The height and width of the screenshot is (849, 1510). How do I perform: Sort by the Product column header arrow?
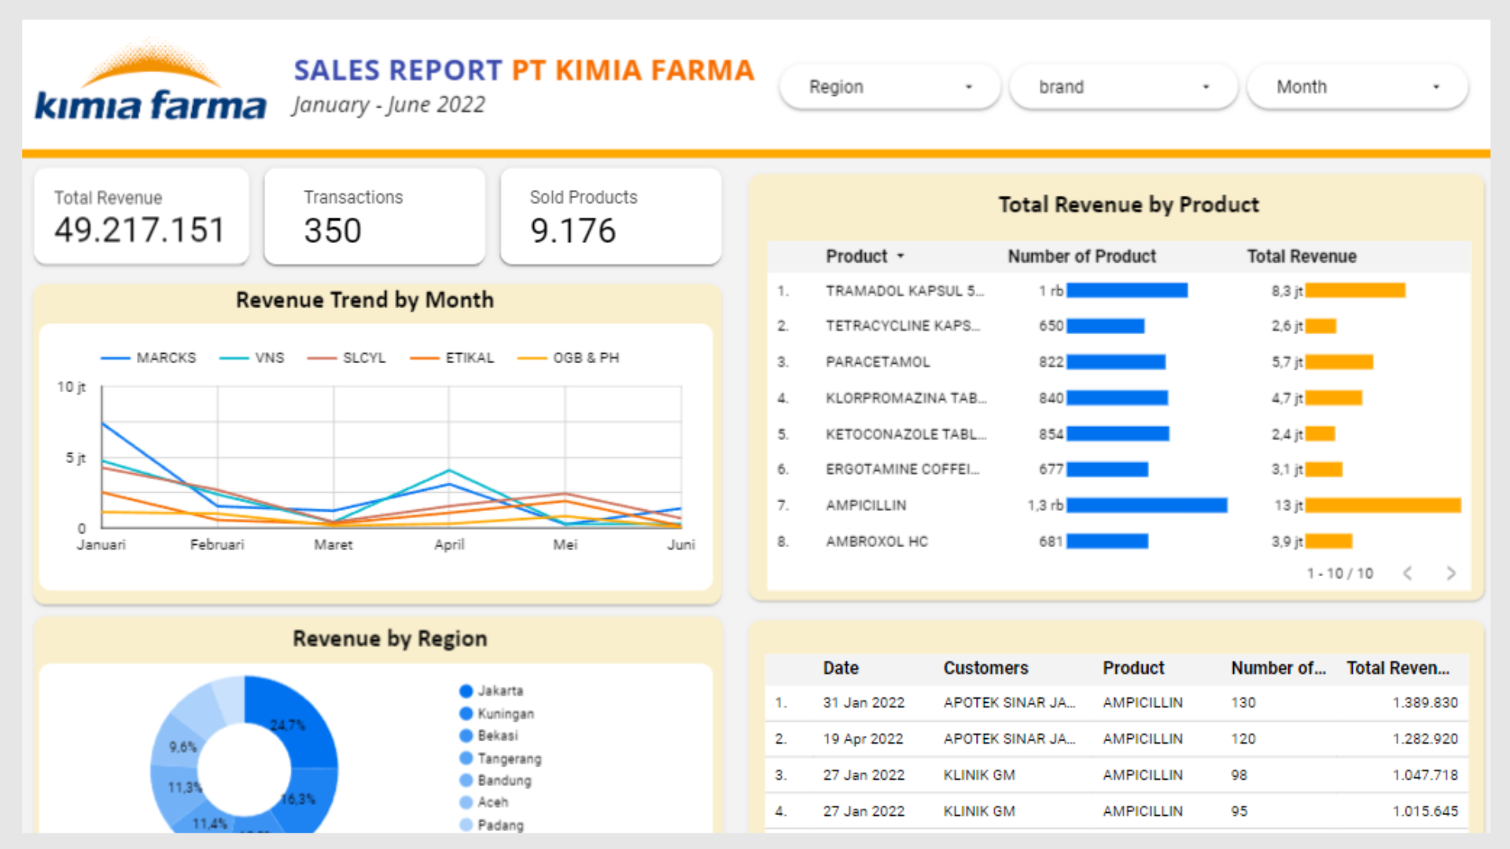[x=900, y=256]
